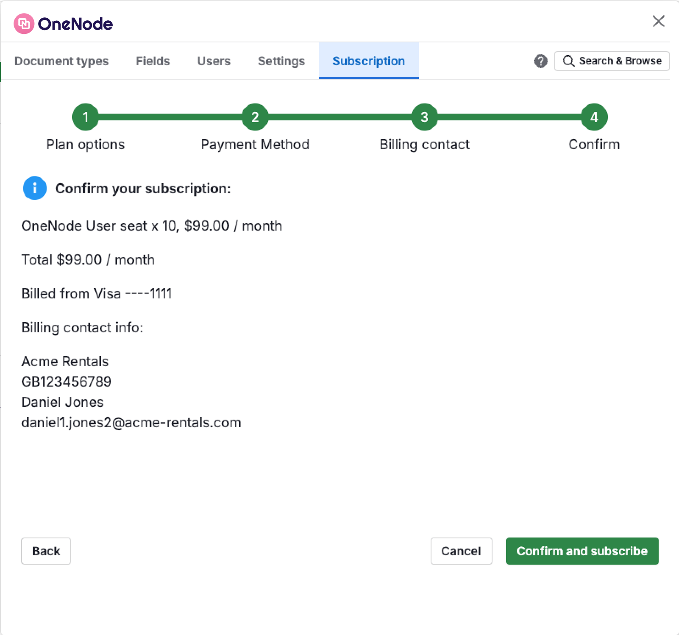Click the 'Confirm your subscription:' heading
Screen dimensions: 679x635
click(x=143, y=189)
